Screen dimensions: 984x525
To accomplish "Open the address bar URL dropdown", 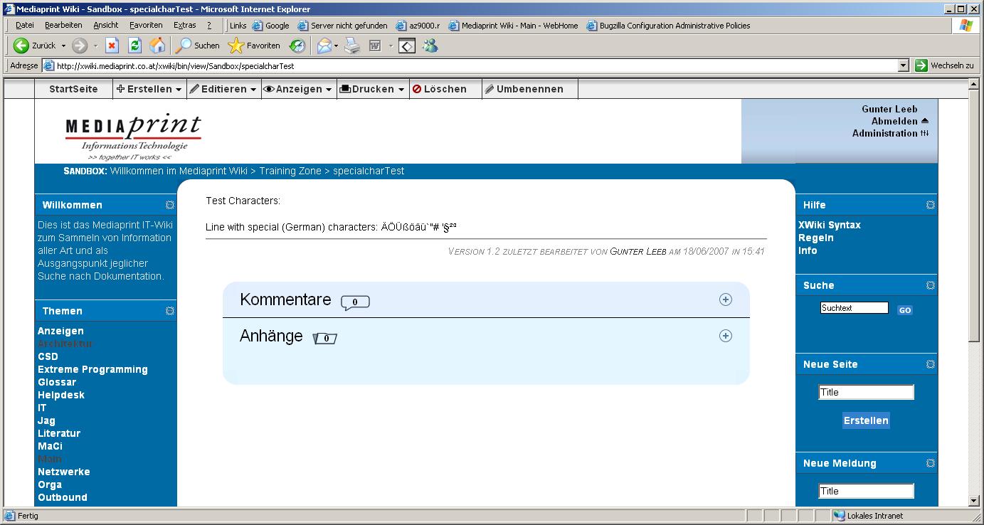I will pos(904,65).
